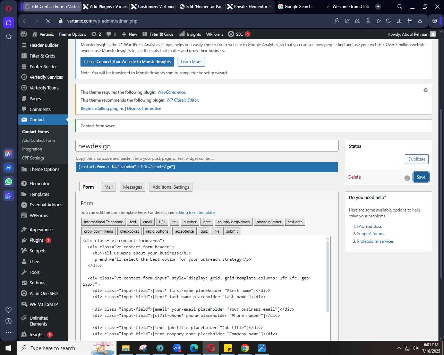Open Easy Setup sliders icon
The width and height of the screenshot is (444, 355).
point(410,21)
